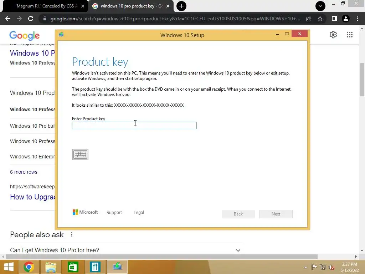Click the muted volume tray icon

pos(331,267)
